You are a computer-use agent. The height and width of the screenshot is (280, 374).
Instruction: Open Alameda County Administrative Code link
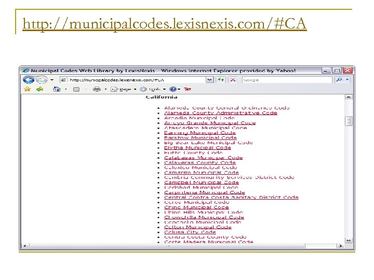(x=221, y=113)
